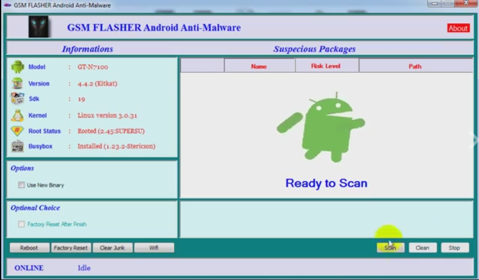The width and height of the screenshot is (479, 280).
Task: Click the Factory Reset button
Action: coord(71,248)
